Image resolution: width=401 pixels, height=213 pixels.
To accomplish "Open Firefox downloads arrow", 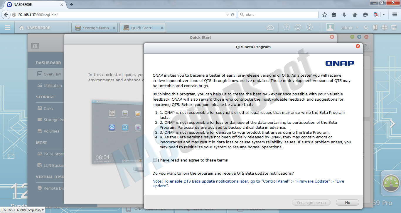I will (344, 15).
